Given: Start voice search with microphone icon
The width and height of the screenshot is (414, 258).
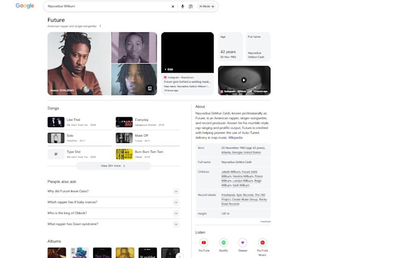Looking at the screenshot, I should pyautogui.click(x=183, y=6).
